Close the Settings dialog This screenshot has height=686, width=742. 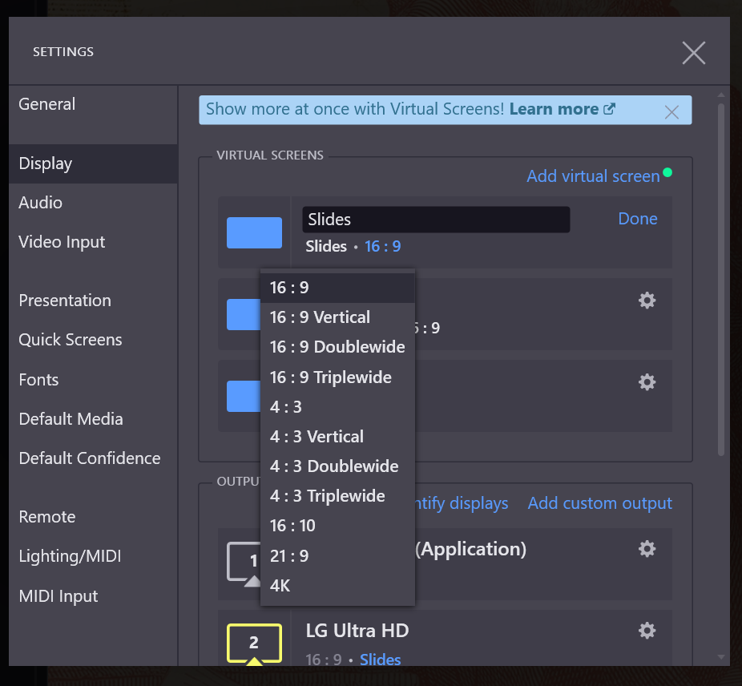(694, 52)
